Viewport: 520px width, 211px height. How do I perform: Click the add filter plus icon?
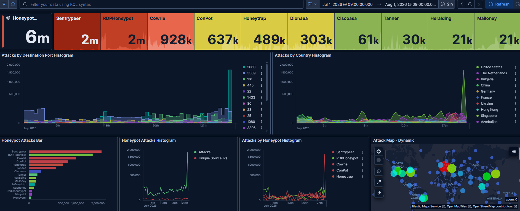(x=13, y=4)
